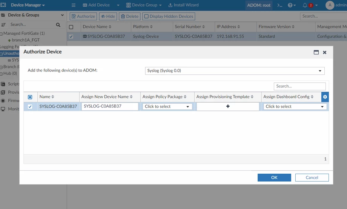Image resolution: width=347 pixels, height=209 pixels.
Task: Toggle the hamburger sidebar menu icon
Action: (x=74, y=5)
